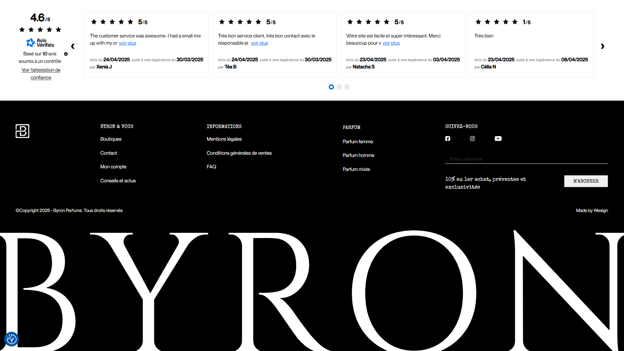624x351 pixels.
Task: Go to Boutiques page
Action: 111,139
